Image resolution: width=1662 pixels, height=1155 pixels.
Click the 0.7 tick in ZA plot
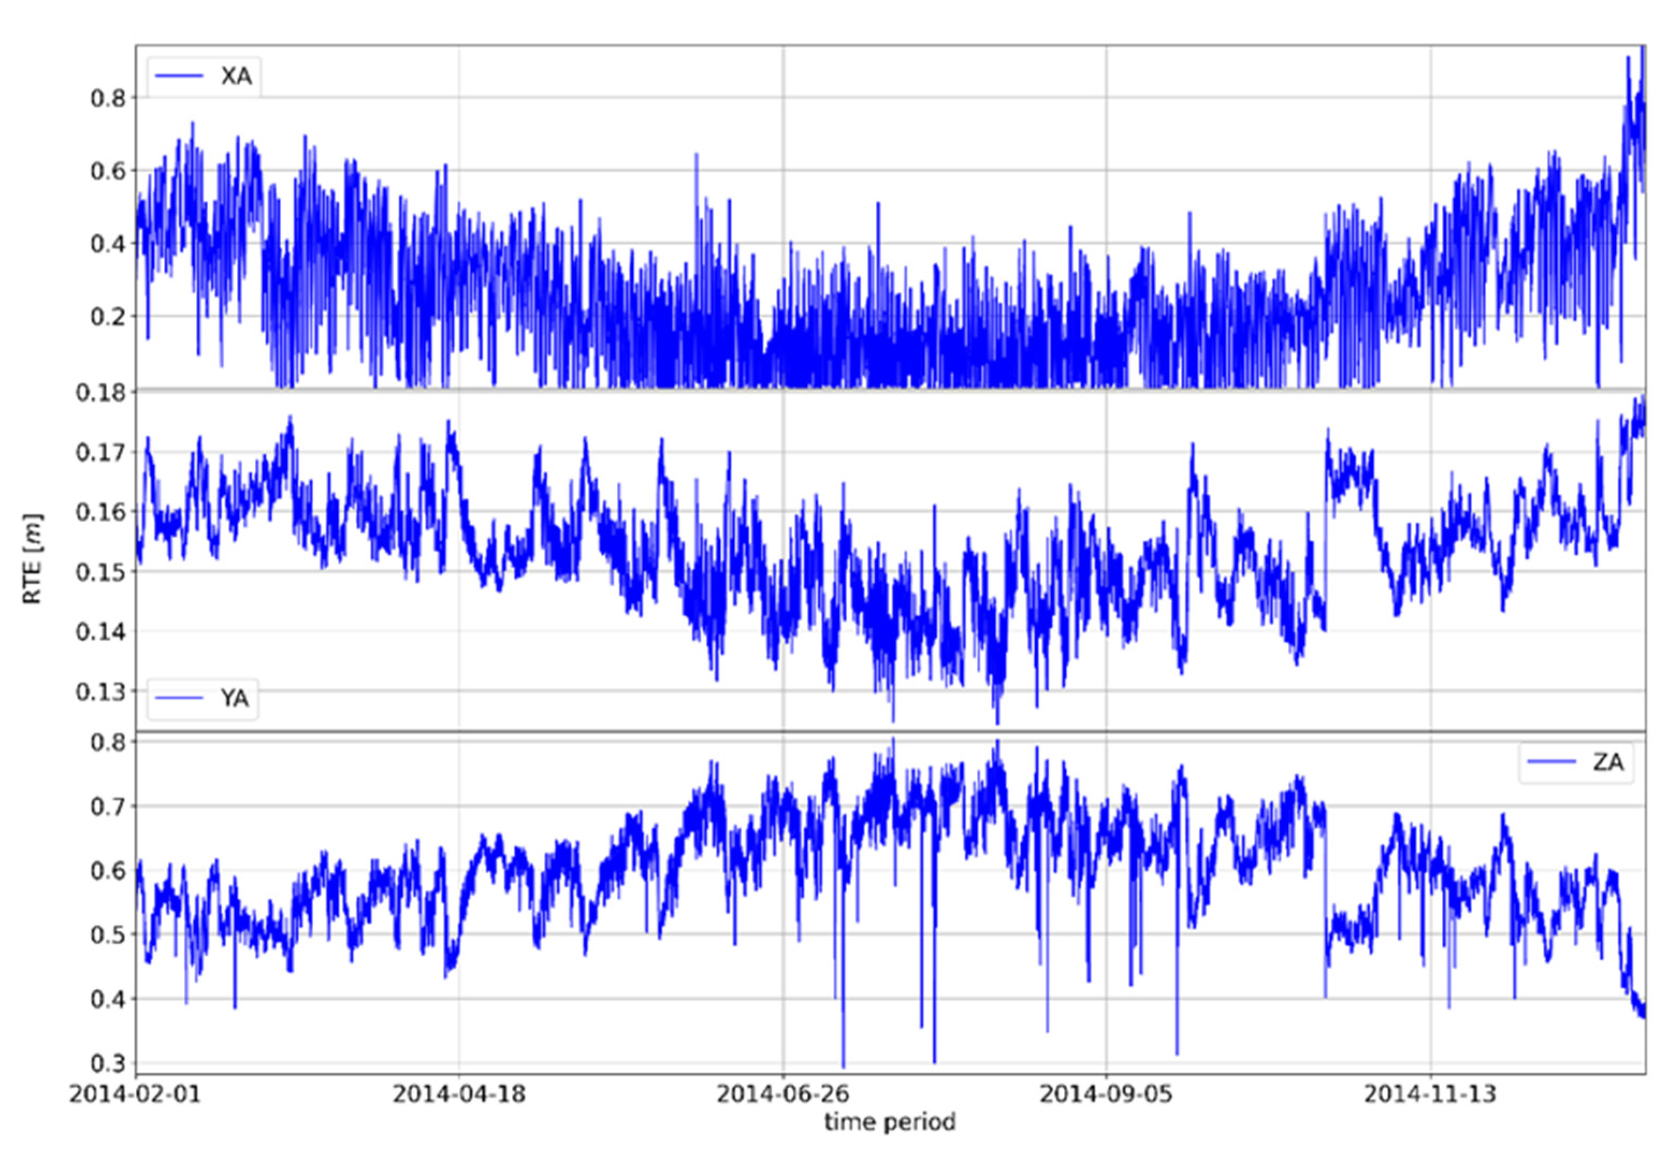tap(108, 806)
